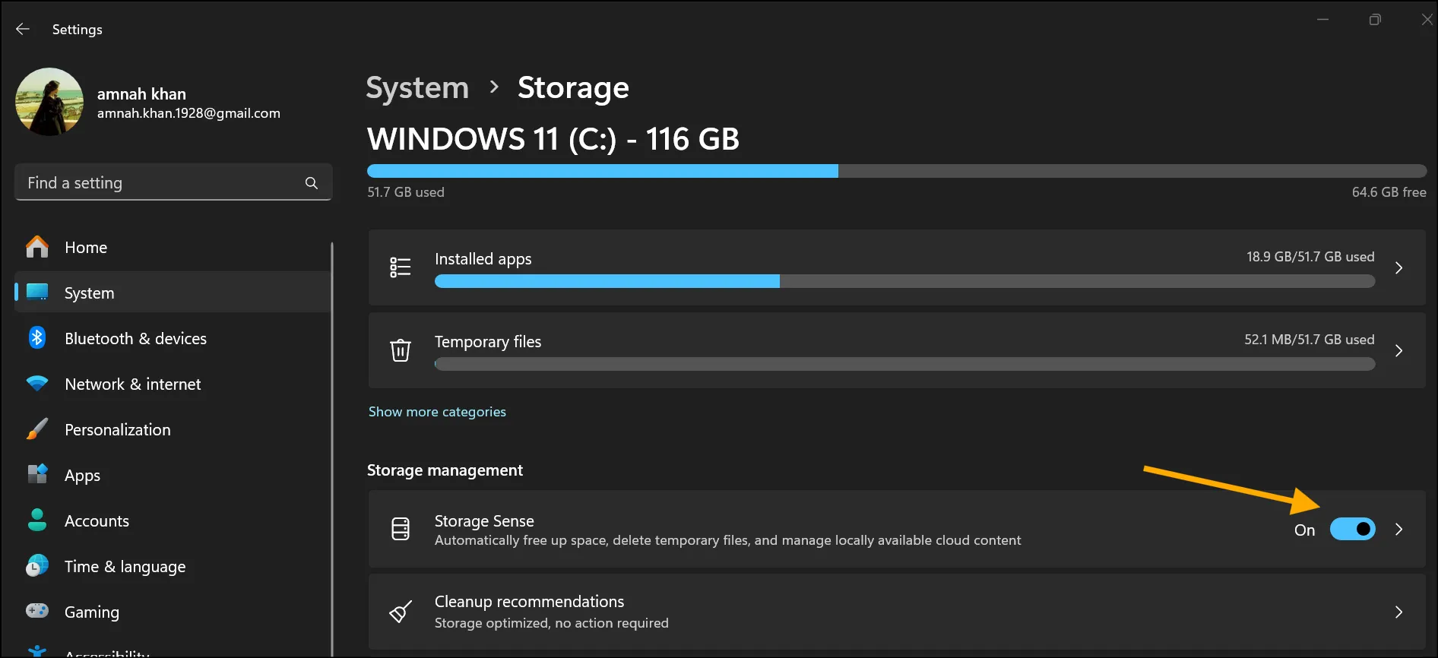
Task: Click the search magnifier in Find a setting
Action: tap(311, 182)
